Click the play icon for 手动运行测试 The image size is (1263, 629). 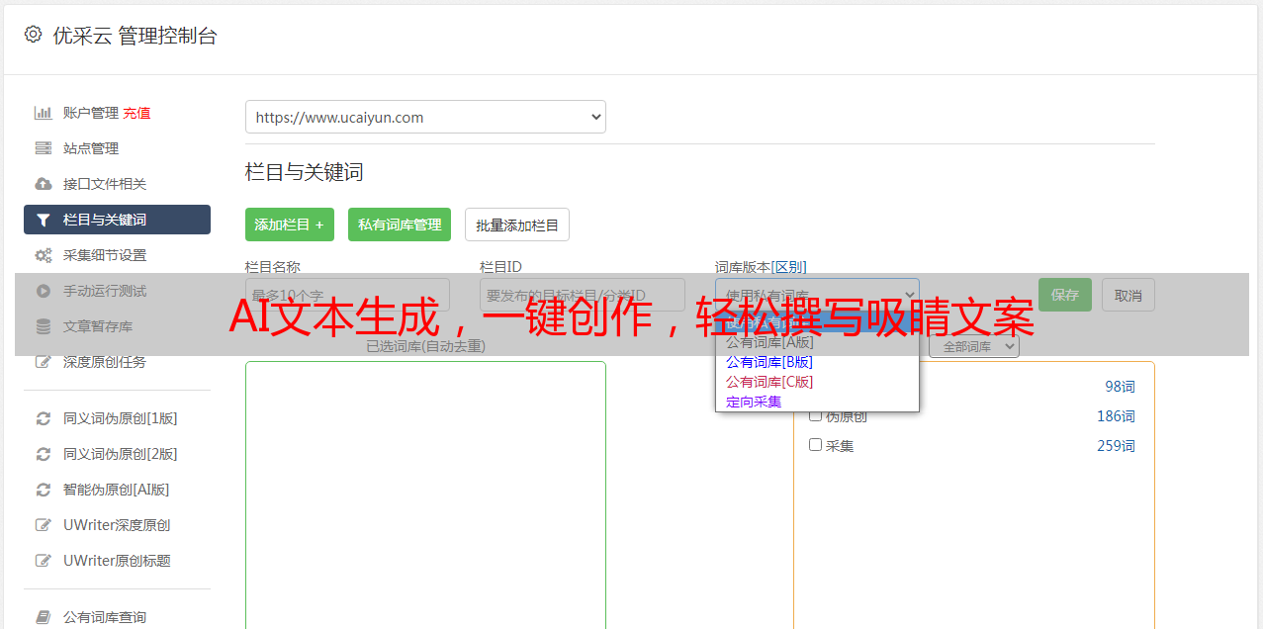tap(43, 291)
